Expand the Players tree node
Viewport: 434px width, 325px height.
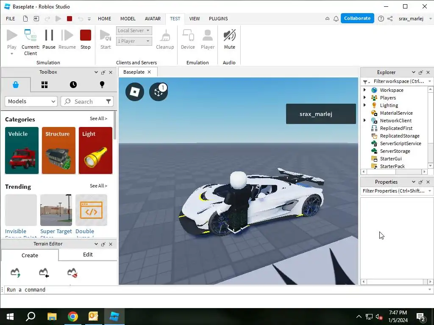pyautogui.click(x=365, y=98)
